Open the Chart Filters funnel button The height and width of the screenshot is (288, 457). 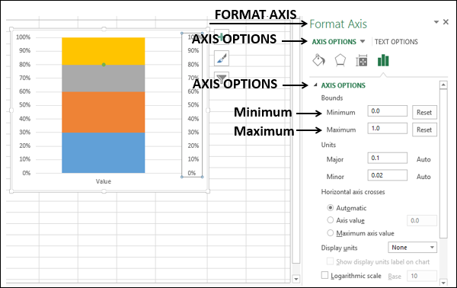pos(222,78)
